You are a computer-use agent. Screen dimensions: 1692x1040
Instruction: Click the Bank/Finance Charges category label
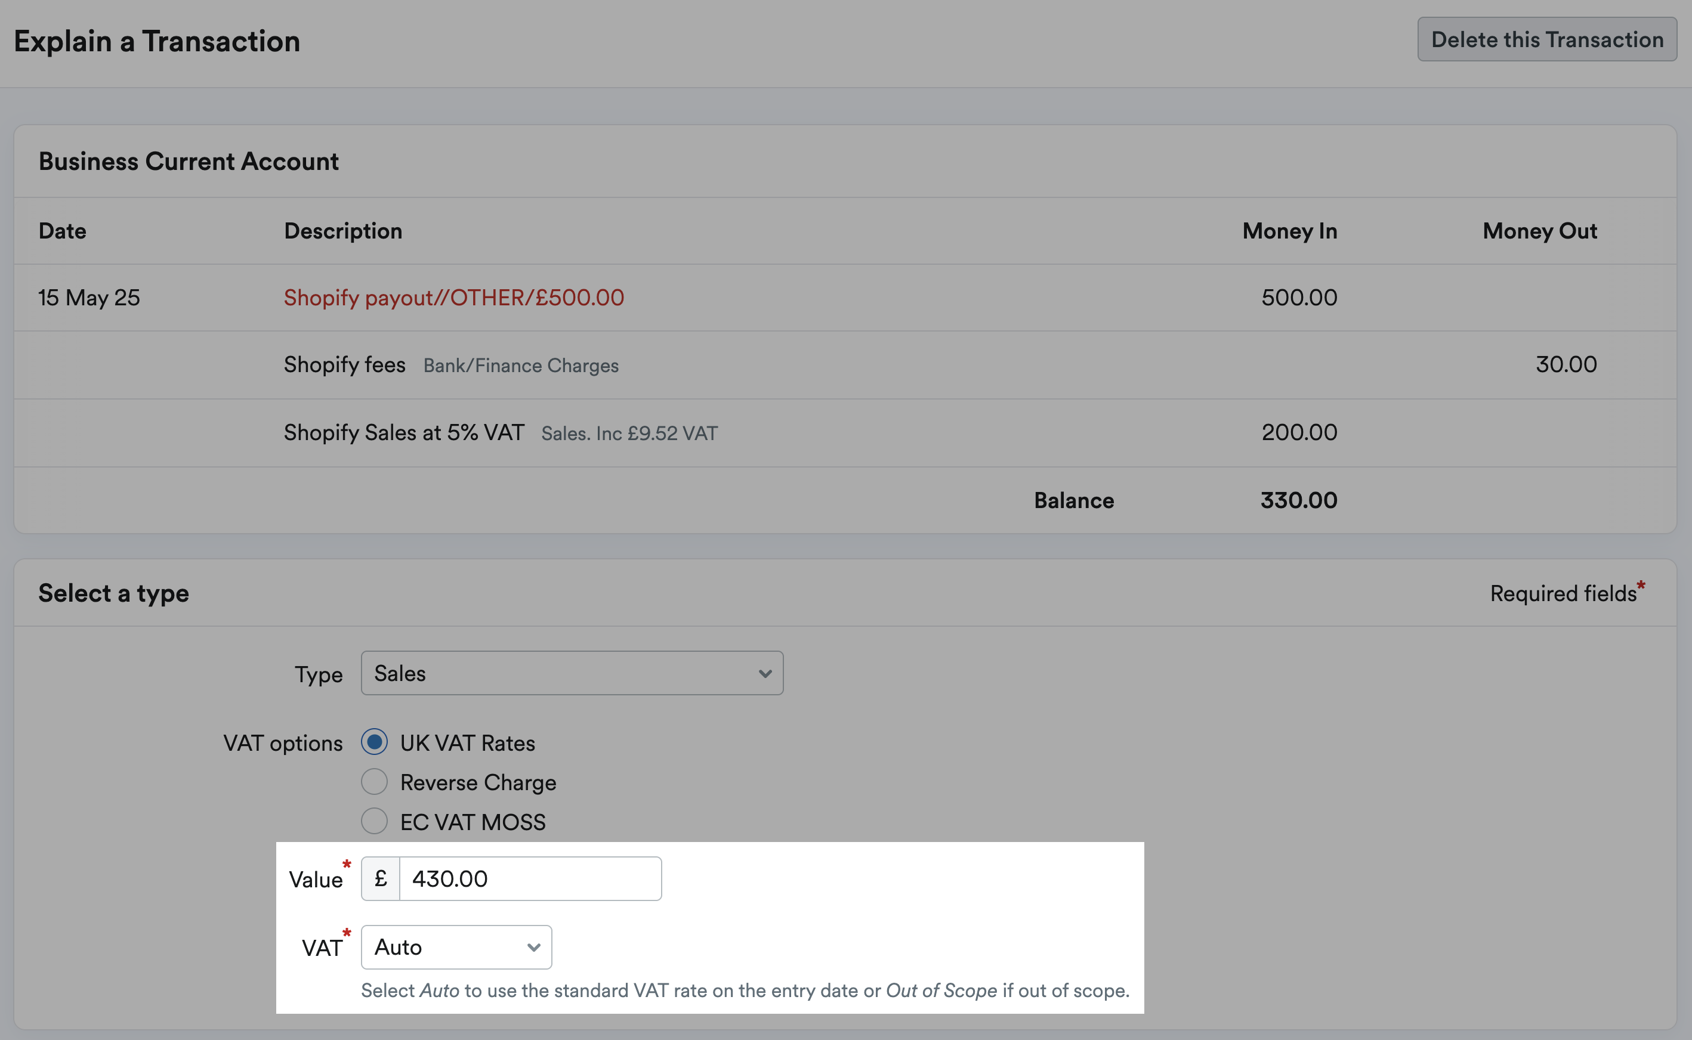(x=521, y=365)
